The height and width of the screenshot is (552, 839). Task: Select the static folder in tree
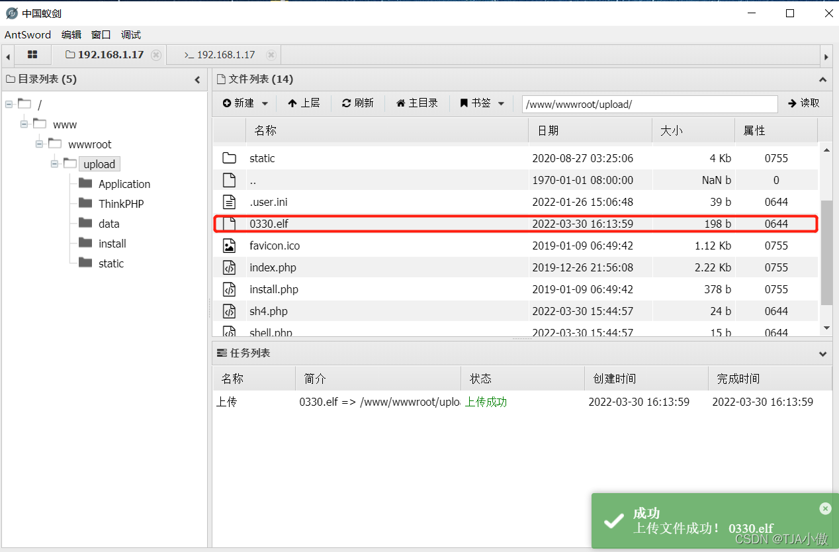(x=111, y=263)
